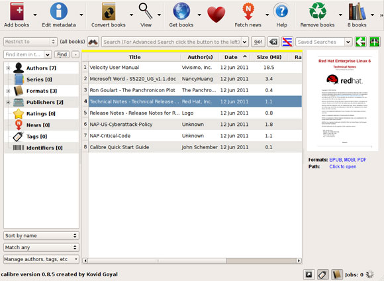This screenshot has height=281, width=384.
Task: Click the Red Hat cover thumbnail
Action: click(342, 101)
